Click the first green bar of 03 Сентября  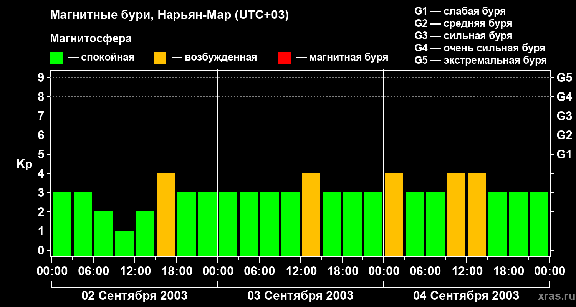[228, 224]
